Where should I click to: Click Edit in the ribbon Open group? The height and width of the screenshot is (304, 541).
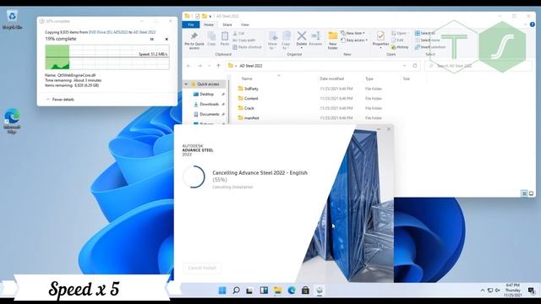[x=397, y=40]
